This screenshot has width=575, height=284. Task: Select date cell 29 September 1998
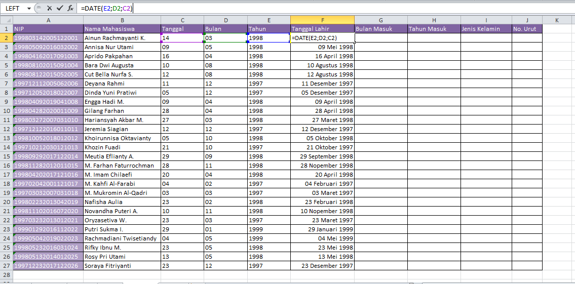pos(322,156)
